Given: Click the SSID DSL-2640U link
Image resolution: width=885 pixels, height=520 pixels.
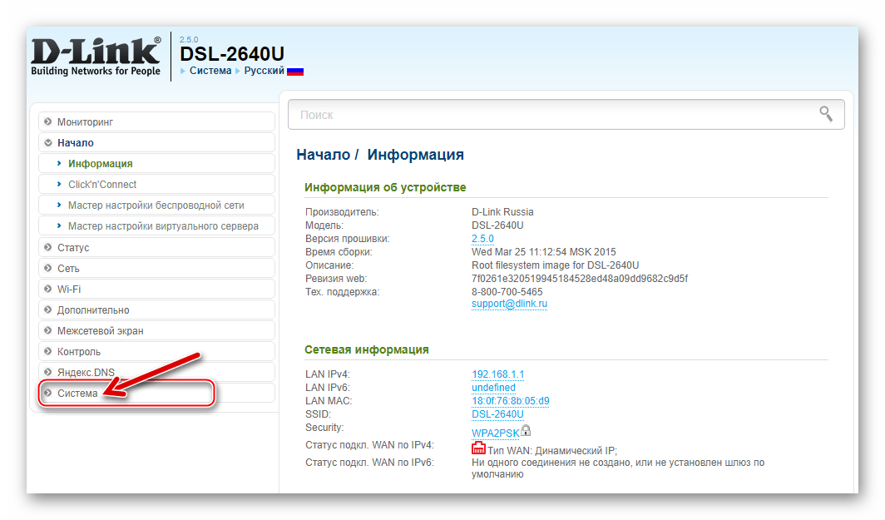Looking at the screenshot, I should 497,414.
